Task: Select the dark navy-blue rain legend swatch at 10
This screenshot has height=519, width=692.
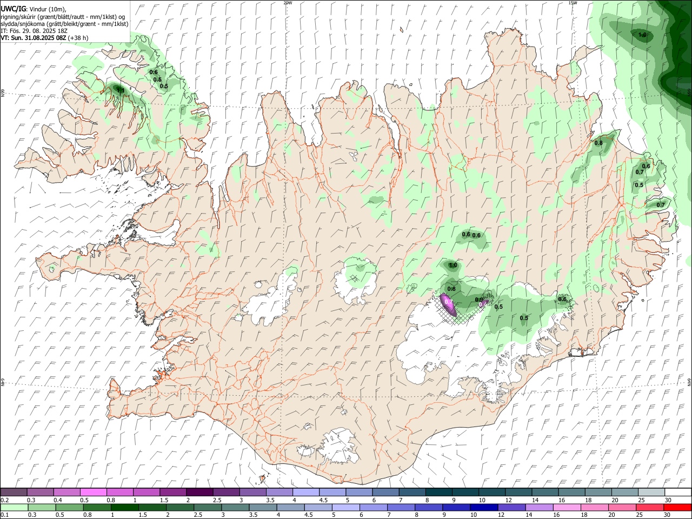Action: click(483, 507)
